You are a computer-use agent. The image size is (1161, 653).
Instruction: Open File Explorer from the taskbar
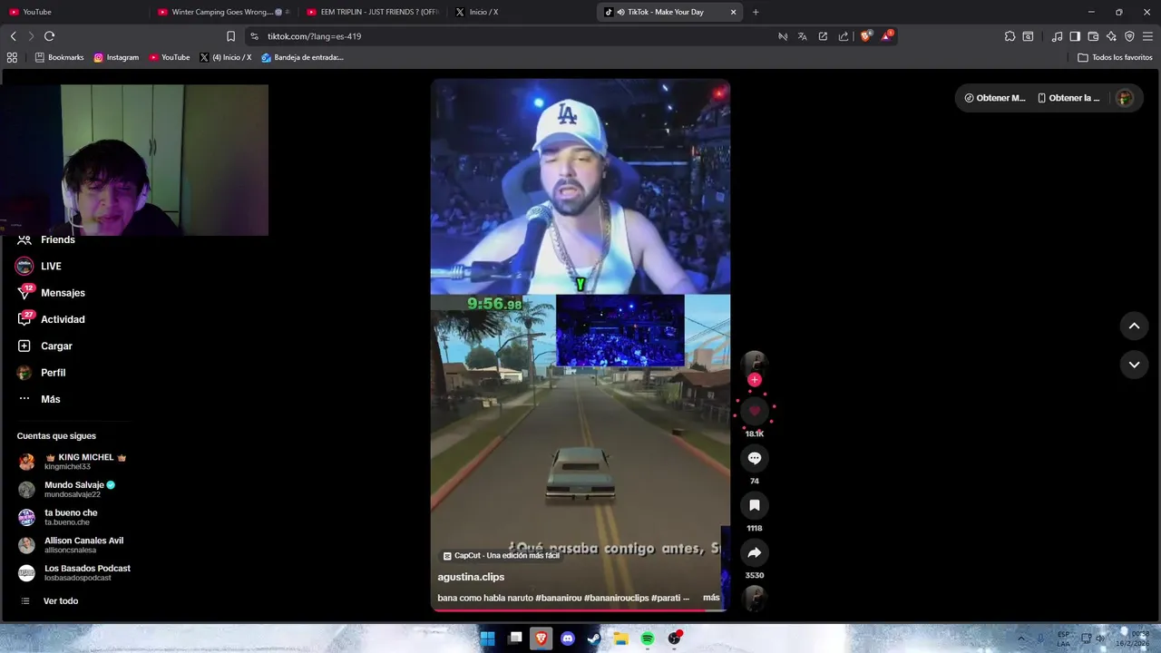pyautogui.click(x=620, y=638)
